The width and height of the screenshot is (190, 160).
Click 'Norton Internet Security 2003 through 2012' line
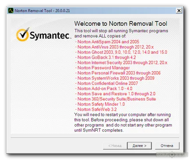click(121, 63)
